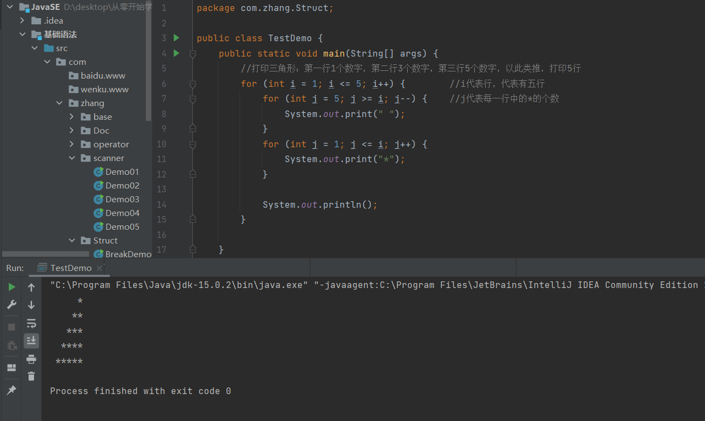Click the Demo01 class icon
705x421 pixels.
click(x=99, y=171)
